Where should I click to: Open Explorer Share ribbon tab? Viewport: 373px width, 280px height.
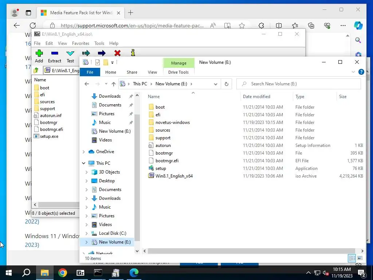(132, 72)
